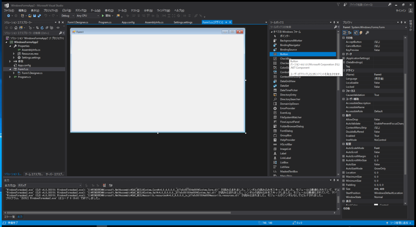Click the BackColor white color swatch
The width and height of the screenshot is (416, 227).
click(376, 205)
